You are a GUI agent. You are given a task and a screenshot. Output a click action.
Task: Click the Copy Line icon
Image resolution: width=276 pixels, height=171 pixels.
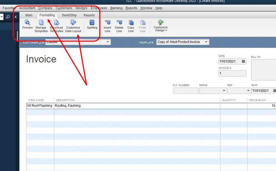tap(131, 23)
